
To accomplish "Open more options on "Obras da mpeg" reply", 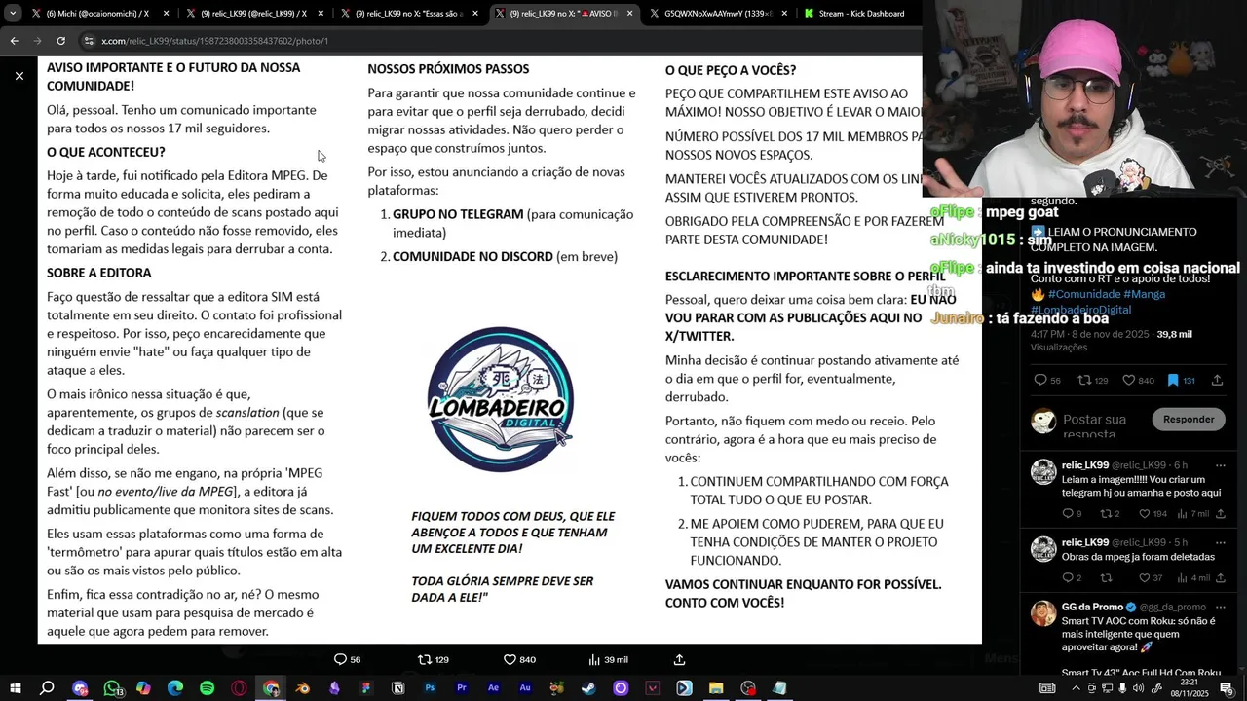I will (1220, 542).
